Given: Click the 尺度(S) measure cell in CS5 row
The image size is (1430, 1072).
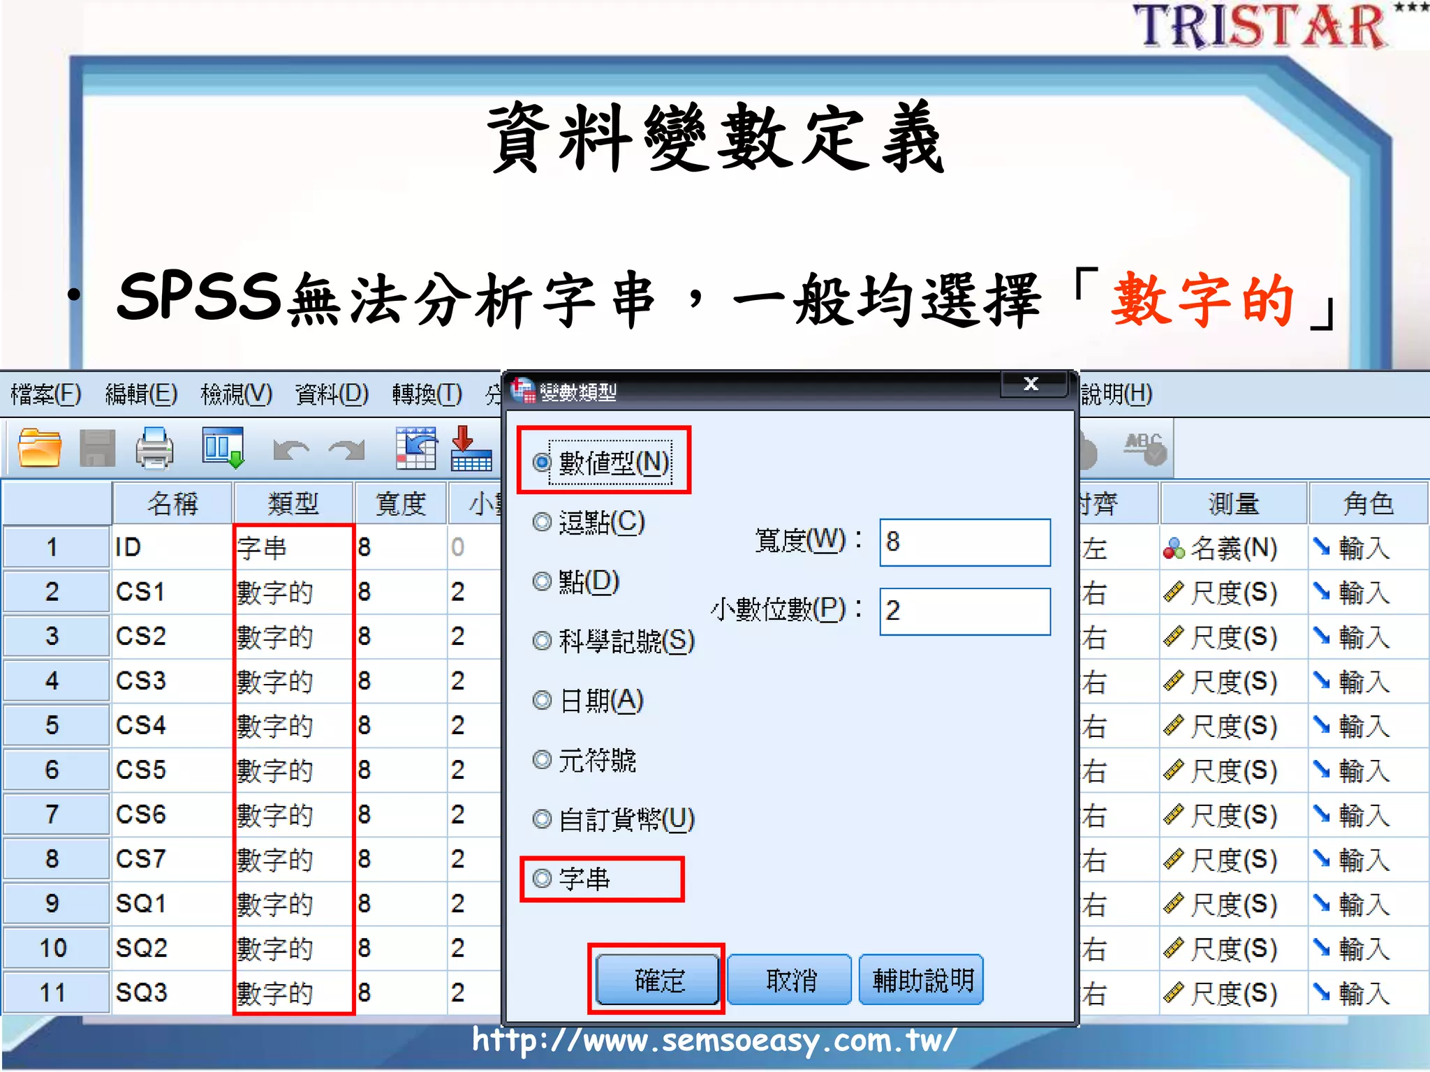Looking at the screenshot, I should (x=1234, y=770).
